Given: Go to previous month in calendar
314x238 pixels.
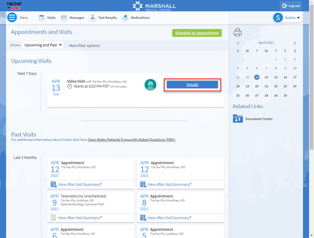Looking at the screenshot, I should point(238,43).
